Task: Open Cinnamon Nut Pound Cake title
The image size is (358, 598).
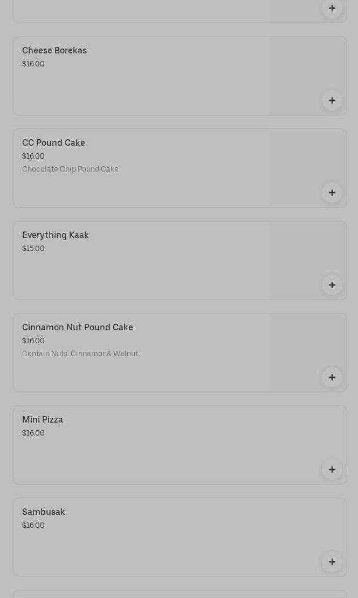Action: [78, 327]
